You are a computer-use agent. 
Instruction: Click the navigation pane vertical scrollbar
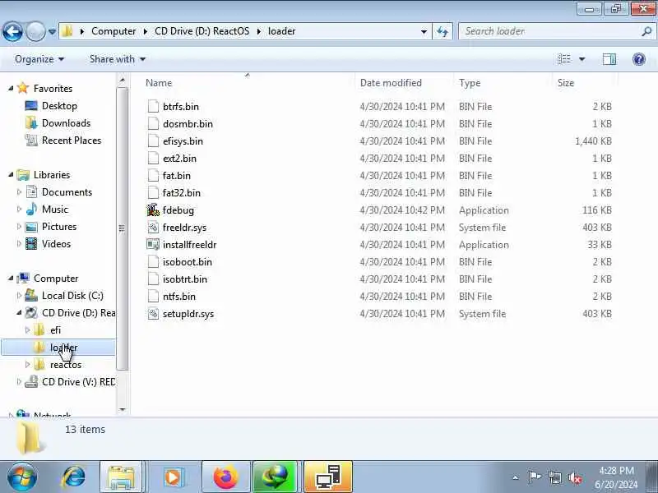[122, 228]
